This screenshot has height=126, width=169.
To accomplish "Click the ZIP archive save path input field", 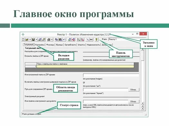I will click(x=106, y=90).
